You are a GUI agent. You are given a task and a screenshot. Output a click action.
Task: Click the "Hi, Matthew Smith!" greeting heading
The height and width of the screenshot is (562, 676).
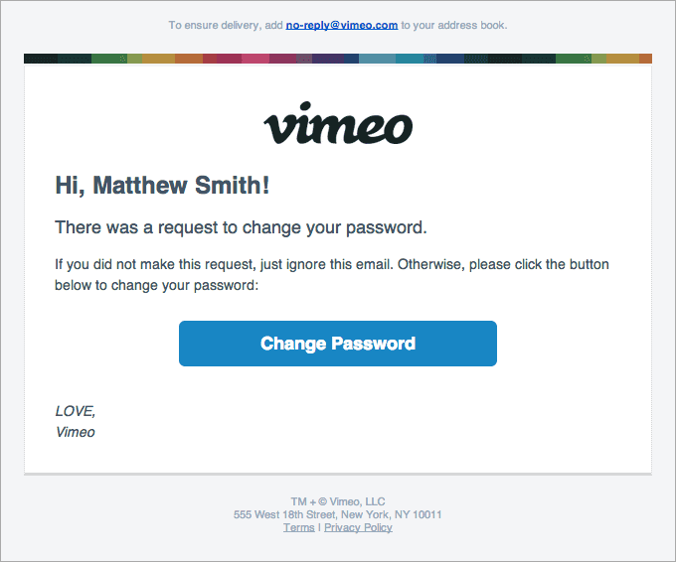pos(162,185)
